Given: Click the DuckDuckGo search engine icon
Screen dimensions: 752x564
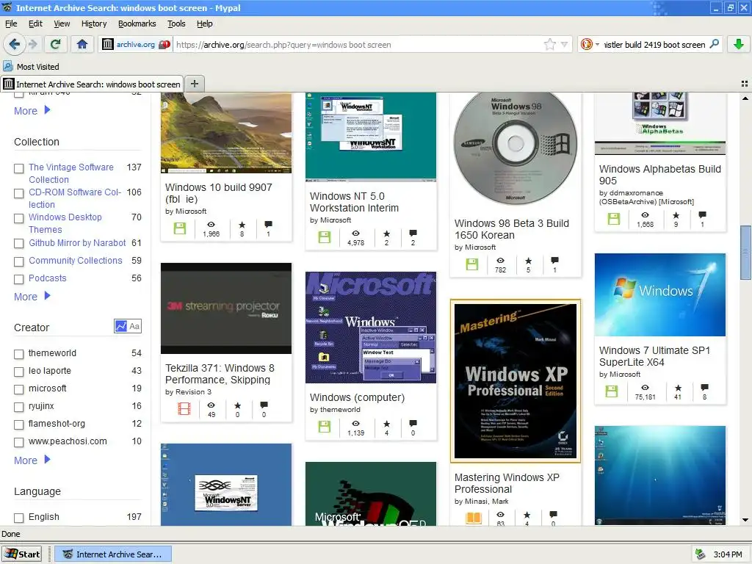Looking at the screenshot, I should coord(586,45).
